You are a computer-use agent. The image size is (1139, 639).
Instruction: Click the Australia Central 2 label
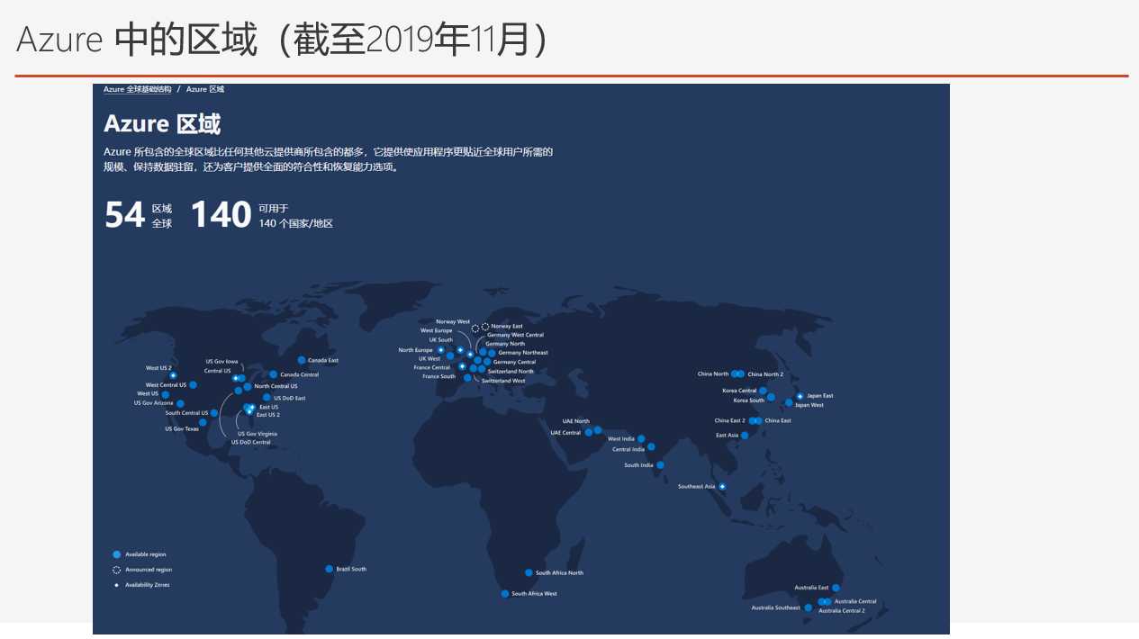pos(842,610)
